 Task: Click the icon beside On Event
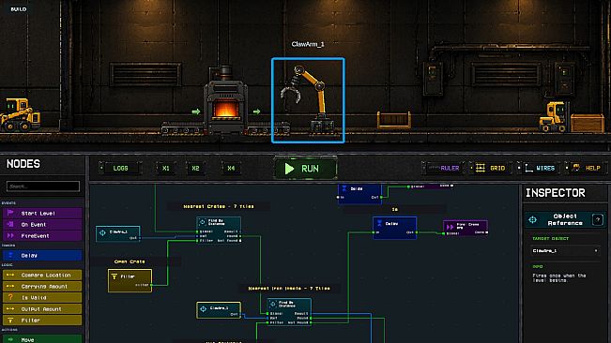click(x=10, y=224)
